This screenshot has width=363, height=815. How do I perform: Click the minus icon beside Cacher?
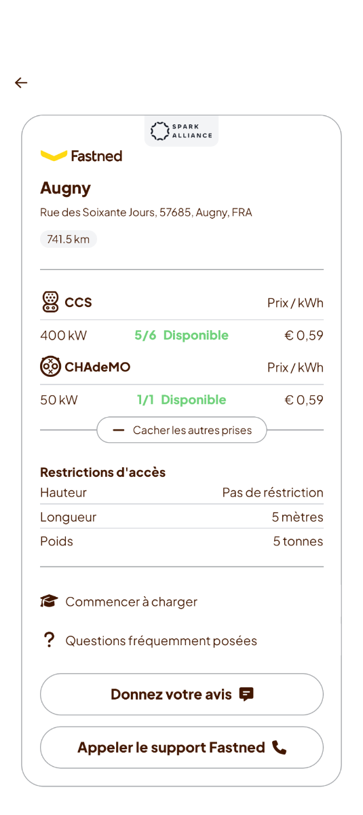pos(119,430)
